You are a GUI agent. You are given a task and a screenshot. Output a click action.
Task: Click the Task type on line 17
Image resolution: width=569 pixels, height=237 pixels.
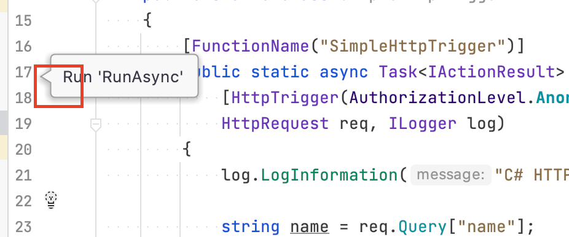coord(398,72)
